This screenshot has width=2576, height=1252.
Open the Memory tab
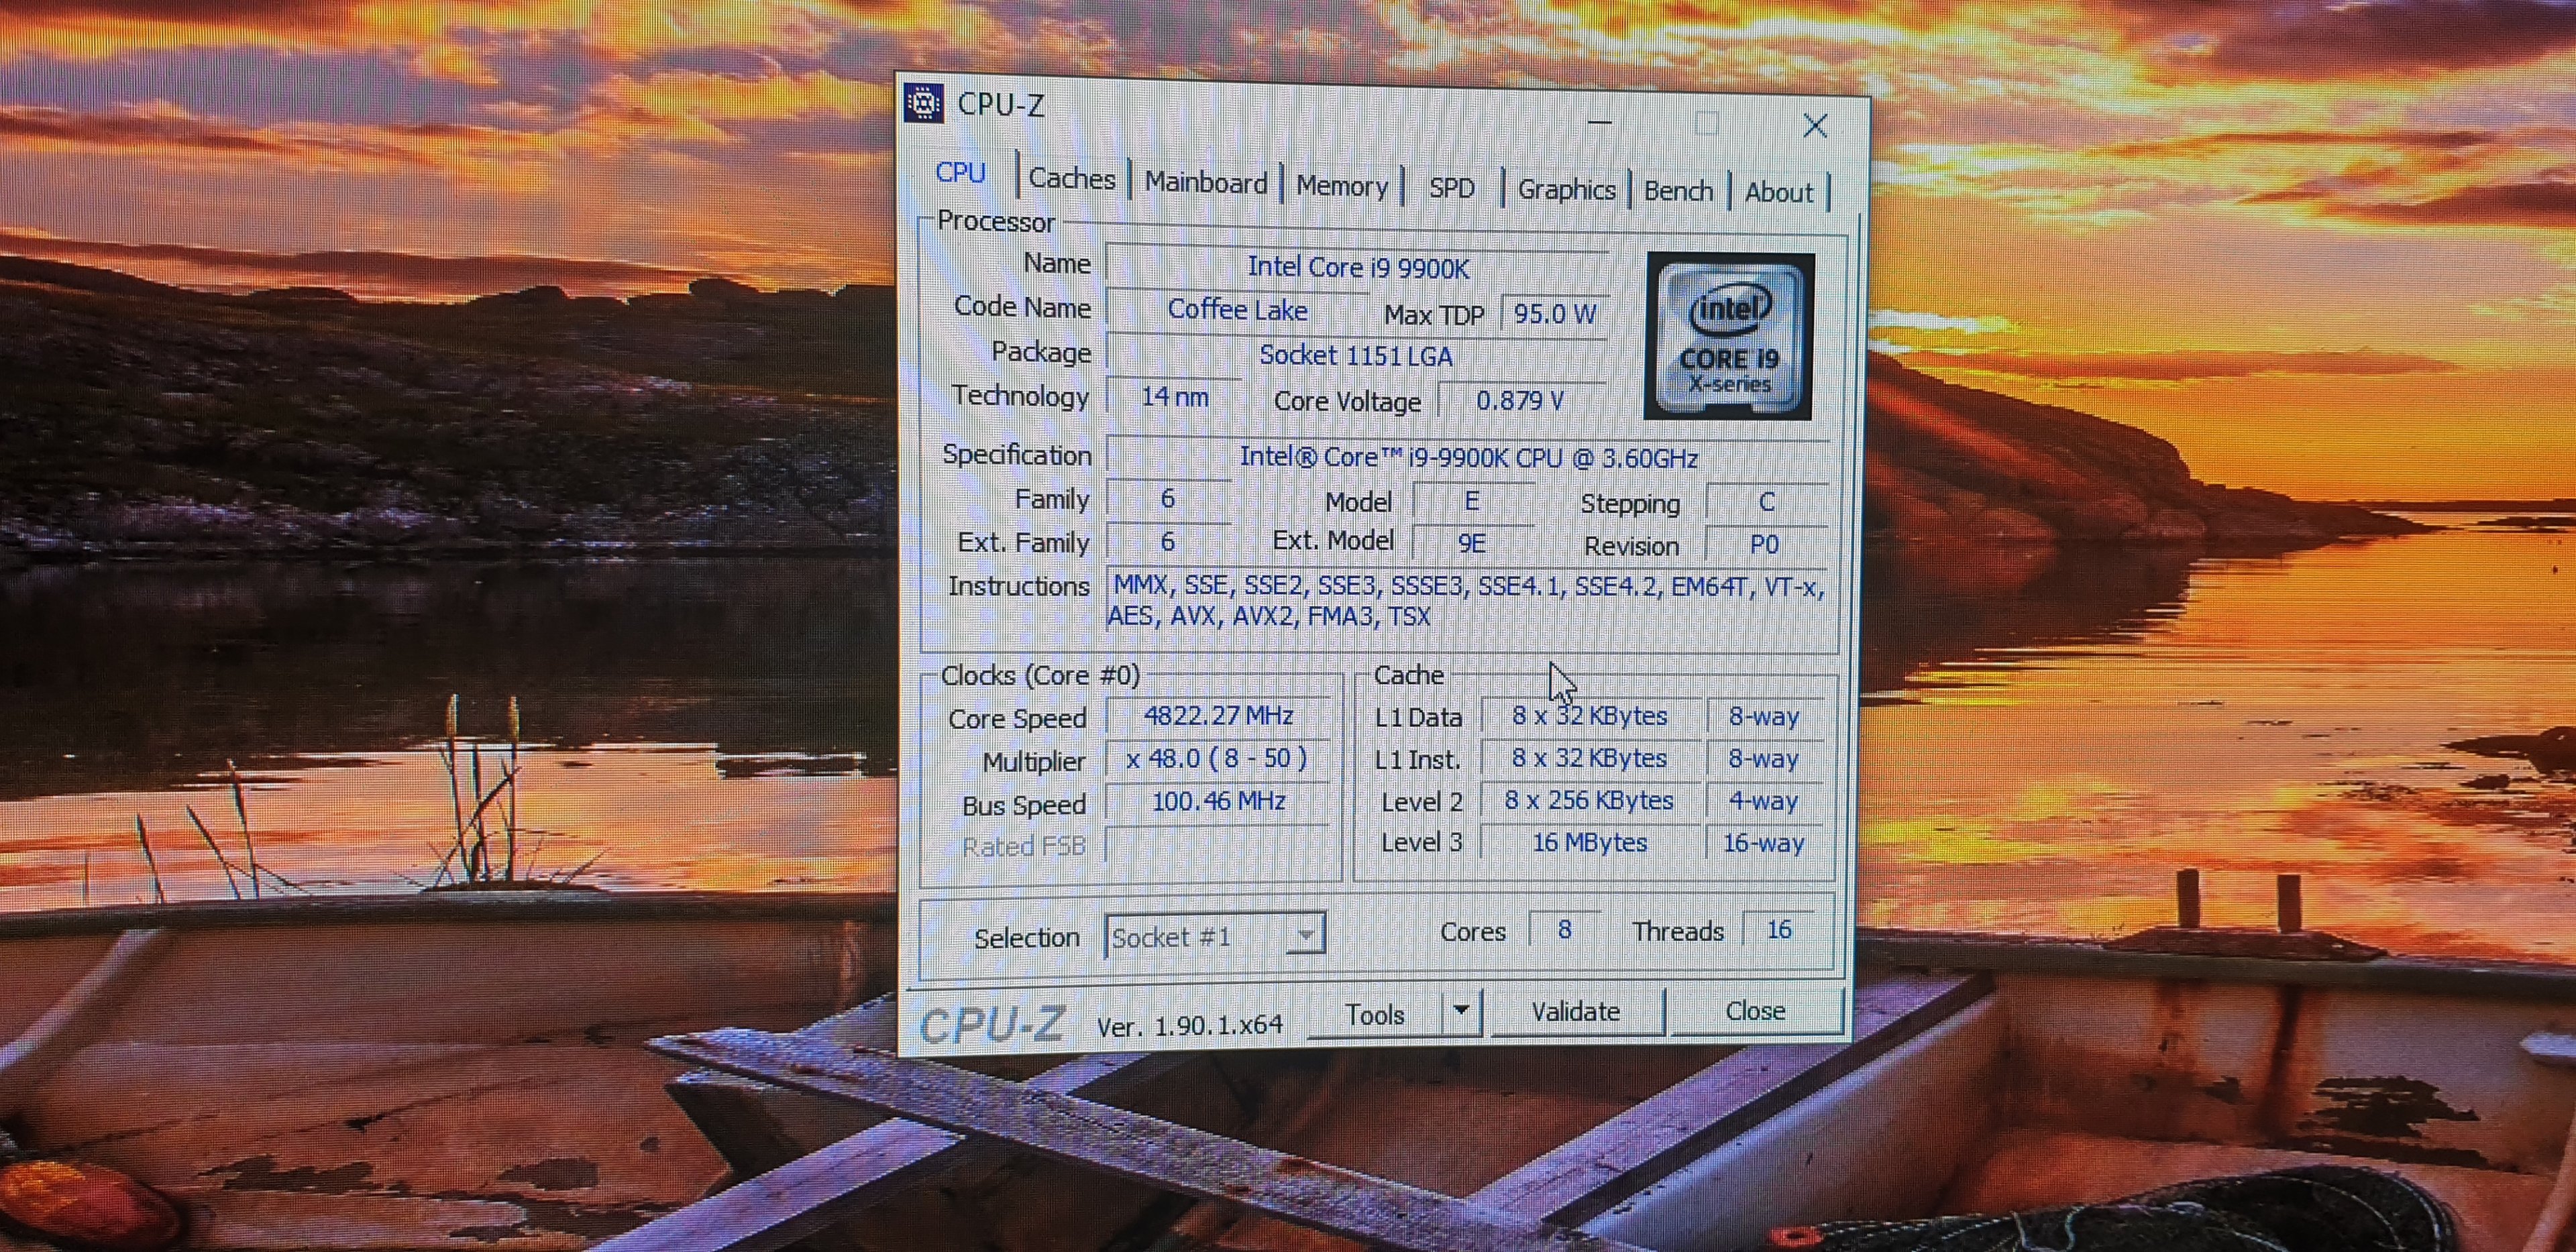coord(1341,186)
